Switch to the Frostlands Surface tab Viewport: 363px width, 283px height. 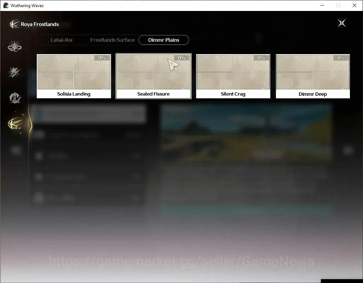[x=113, y=40]
